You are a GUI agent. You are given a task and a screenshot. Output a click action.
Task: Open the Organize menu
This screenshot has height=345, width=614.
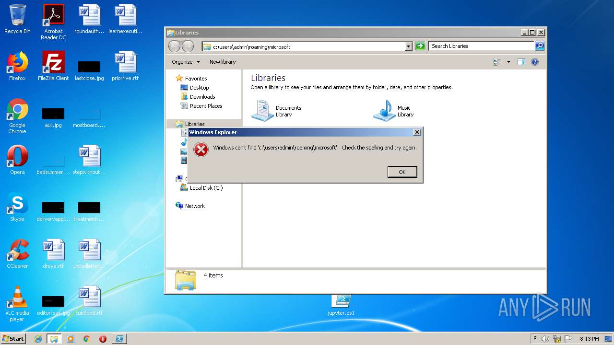pyautogui.click(x=186, y=62)
